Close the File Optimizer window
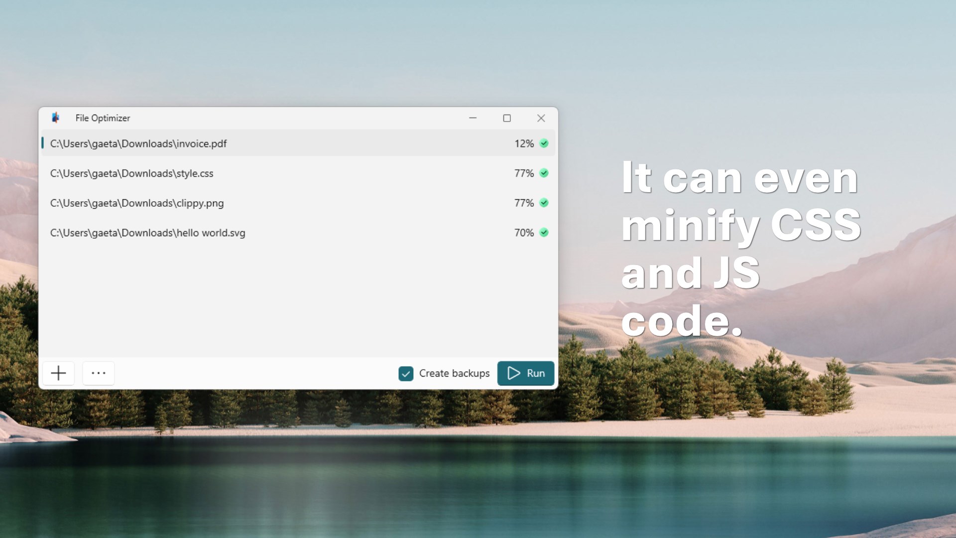Screen dimensions: 956x538 (541, 118)
